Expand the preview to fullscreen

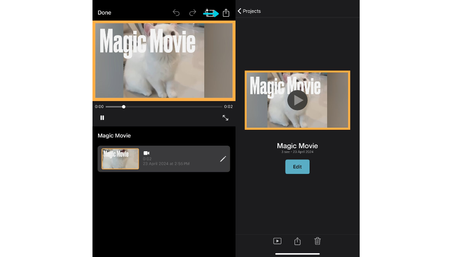click(225, 118)
